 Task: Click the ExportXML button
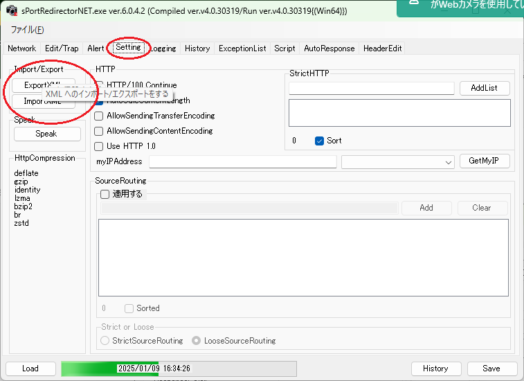point(44,85)
